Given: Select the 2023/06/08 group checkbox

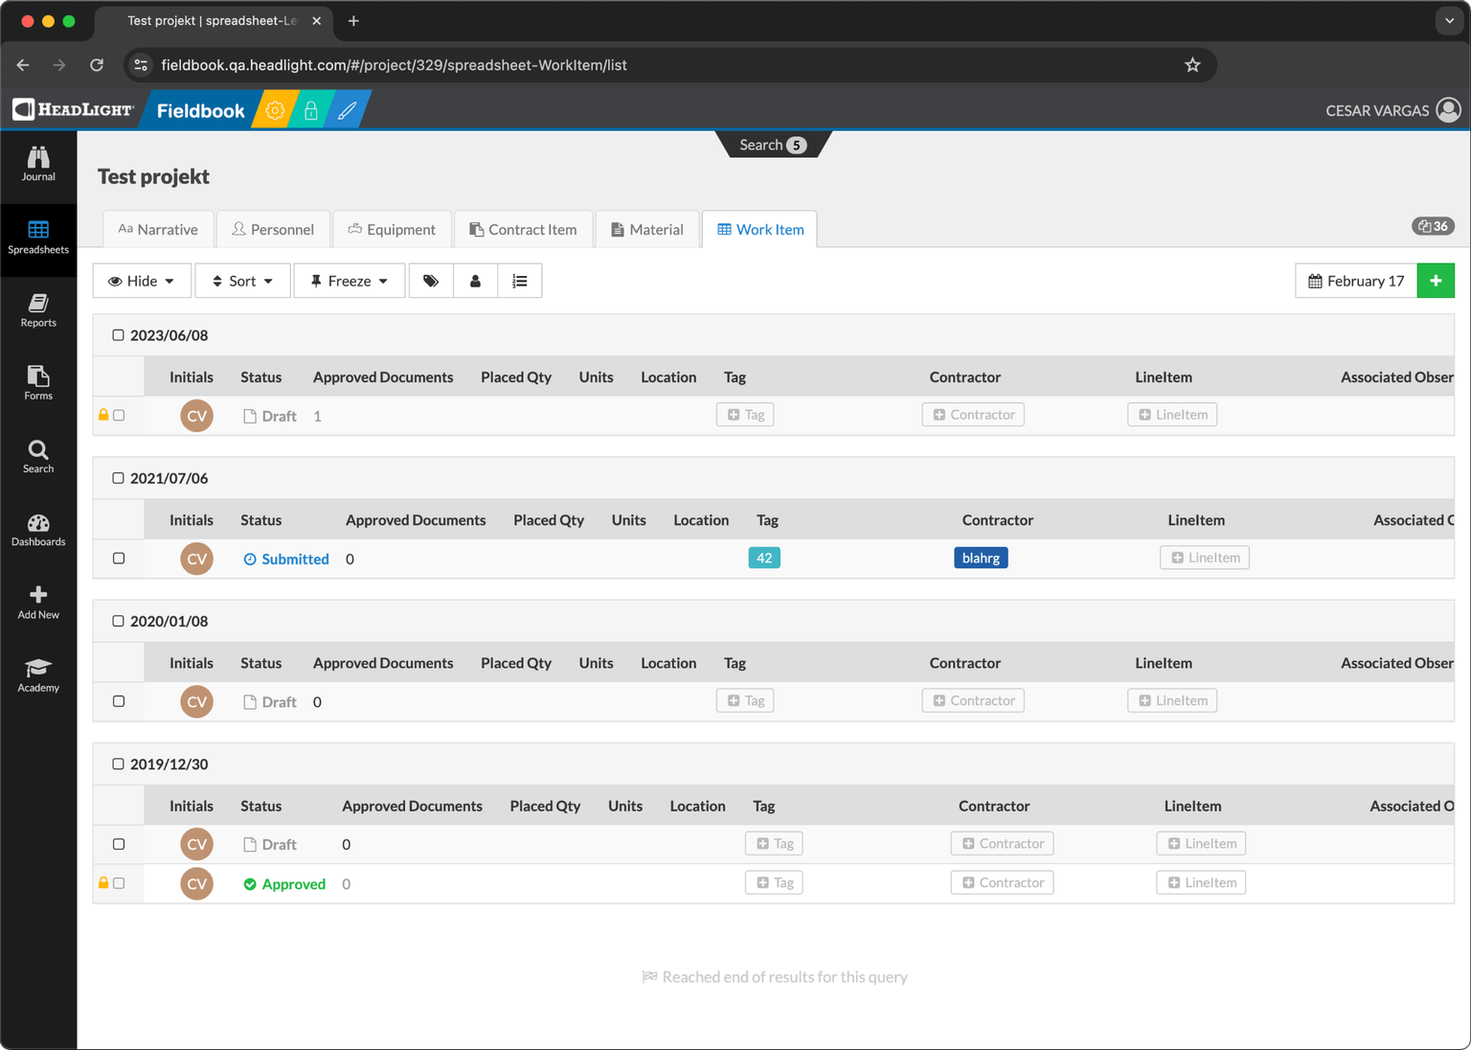Looking at the screenshot, I should point(119,335).
